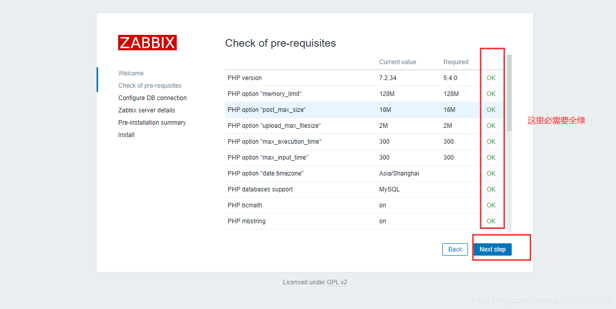Click OK status for PHP mbstring
The height and width of the screenshot is (309, 616).
(x=491, y=221)
